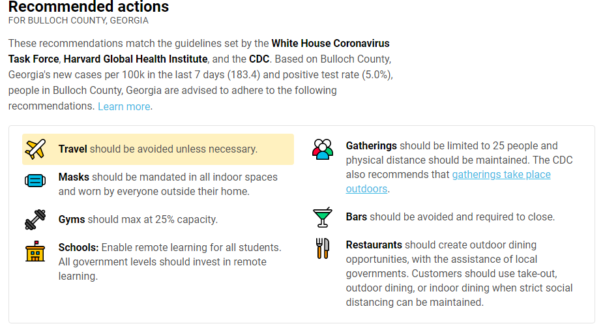Image resolution: width=603 pixels, height=328 pixels.
Task: Click the green cocktail Bars icon
Action: [323, 217]
